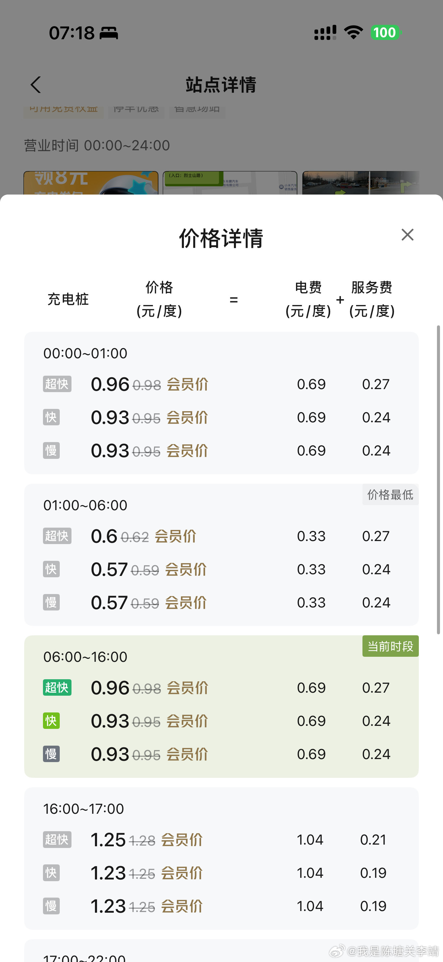Open the street photo thumbnail

pyautogui.click(x=361, y=183)
